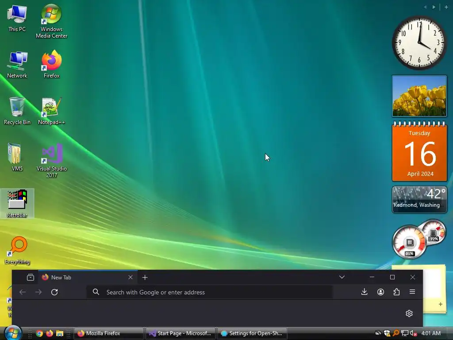Select the Notepad++ desktop shortcut

(51, 111)
